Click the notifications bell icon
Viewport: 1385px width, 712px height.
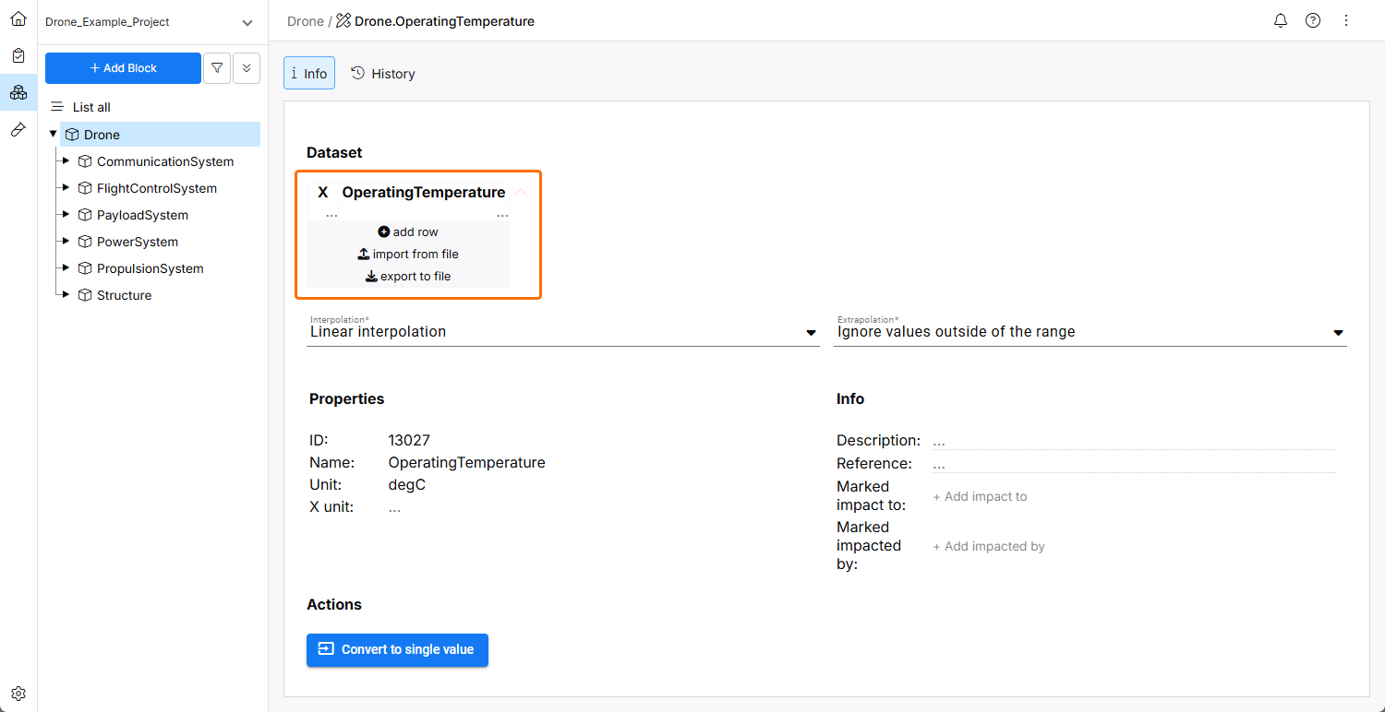tap(1281, 20)
